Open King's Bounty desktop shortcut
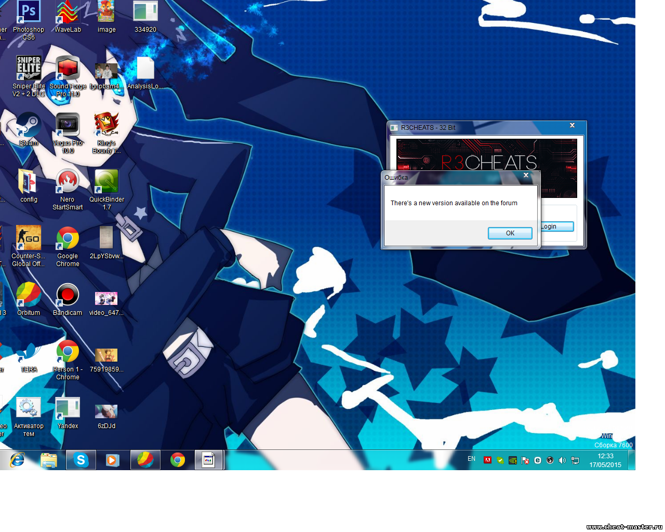The image size is (665, 532). [107, 134]
